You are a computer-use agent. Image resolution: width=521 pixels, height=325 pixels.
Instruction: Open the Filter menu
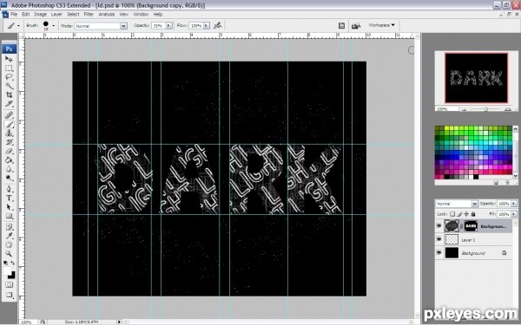pos(89,14)
